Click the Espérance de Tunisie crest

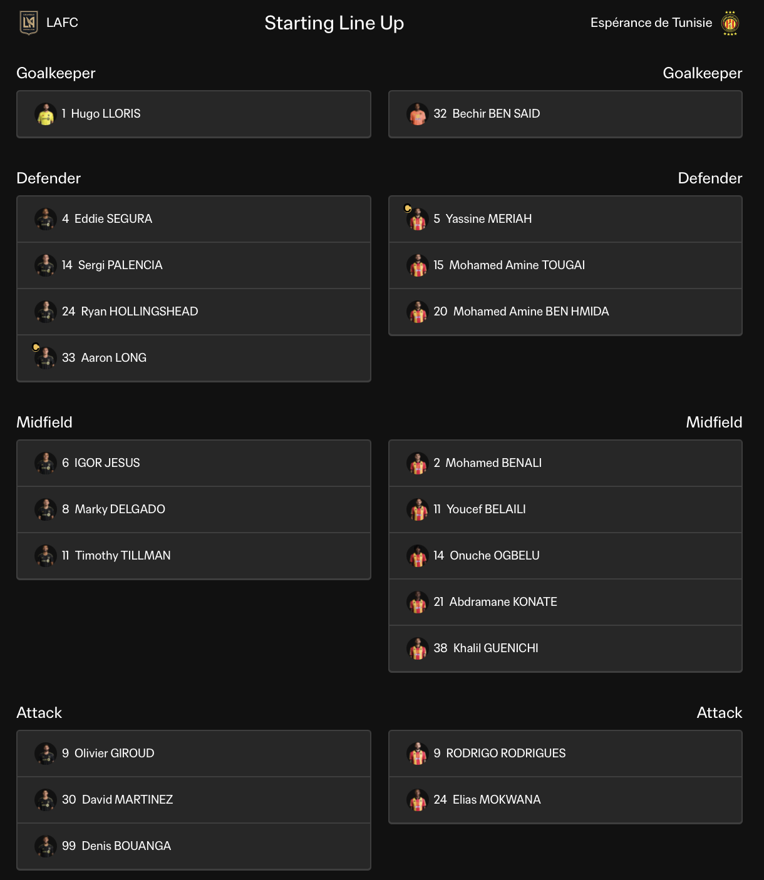click(730, 23)
